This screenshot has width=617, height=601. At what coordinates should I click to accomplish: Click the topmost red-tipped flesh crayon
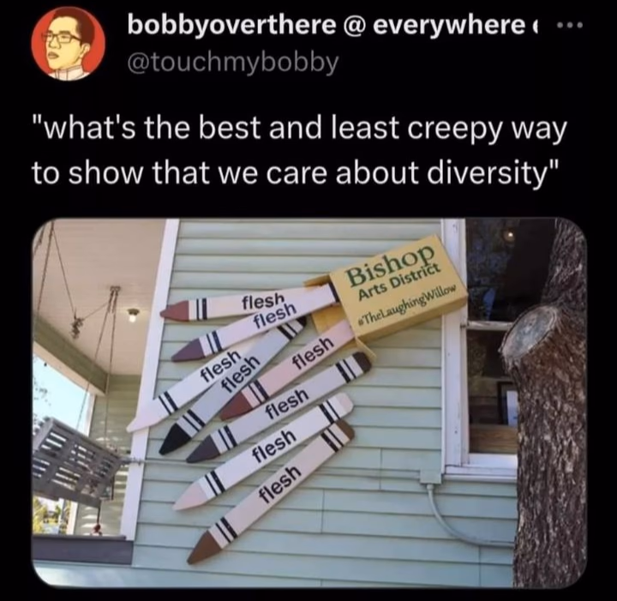point(248,305)
